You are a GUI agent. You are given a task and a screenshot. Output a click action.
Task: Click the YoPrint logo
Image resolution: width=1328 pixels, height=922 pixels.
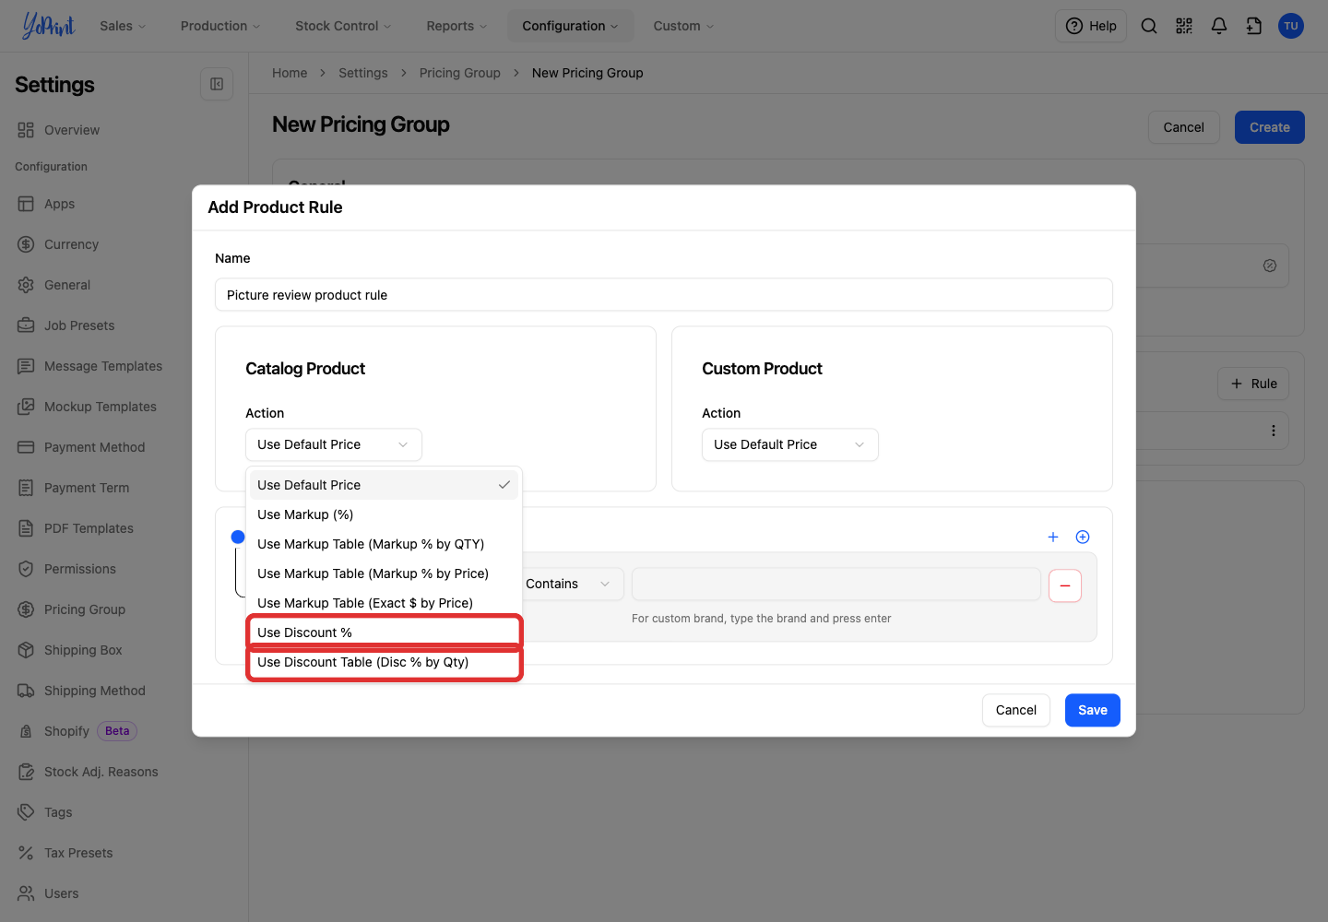48,26
